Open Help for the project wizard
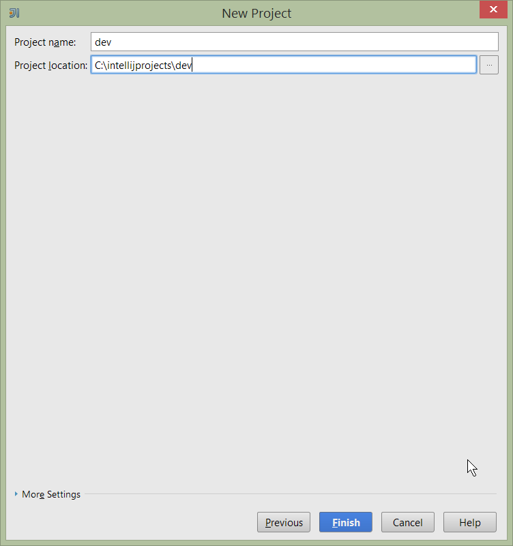This screenshot has width=513, height=546. (x=469, y=522)
